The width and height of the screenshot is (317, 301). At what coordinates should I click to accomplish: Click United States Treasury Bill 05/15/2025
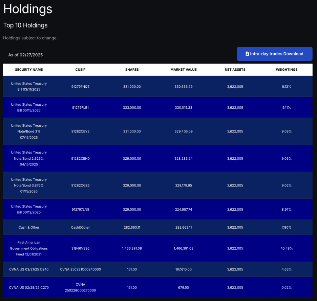point(29,107)
